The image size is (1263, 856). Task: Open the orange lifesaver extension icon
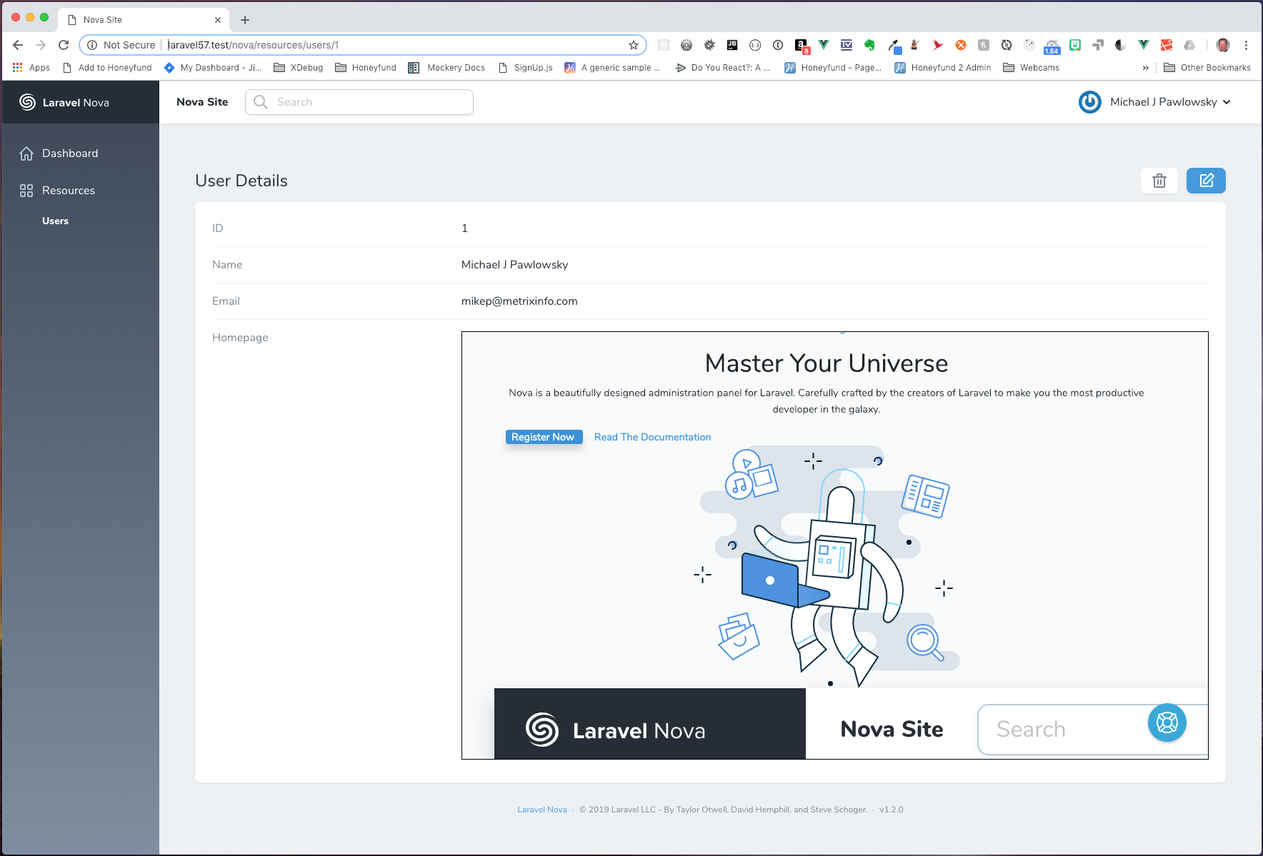961,45
